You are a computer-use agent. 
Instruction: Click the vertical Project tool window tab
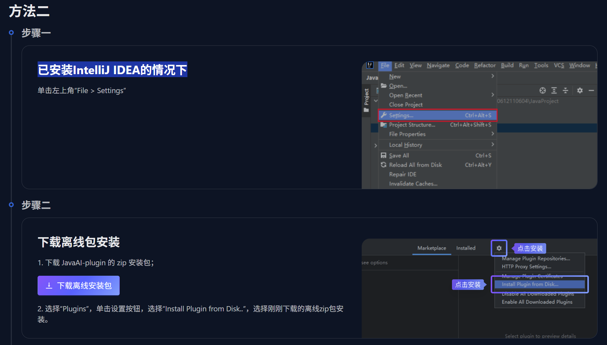[366, 97]
